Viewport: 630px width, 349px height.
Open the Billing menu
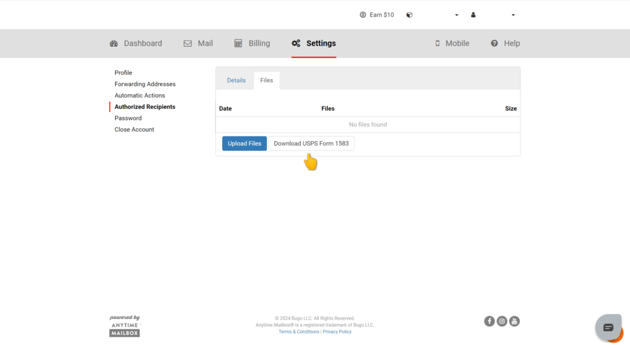(x=252, y=44)
